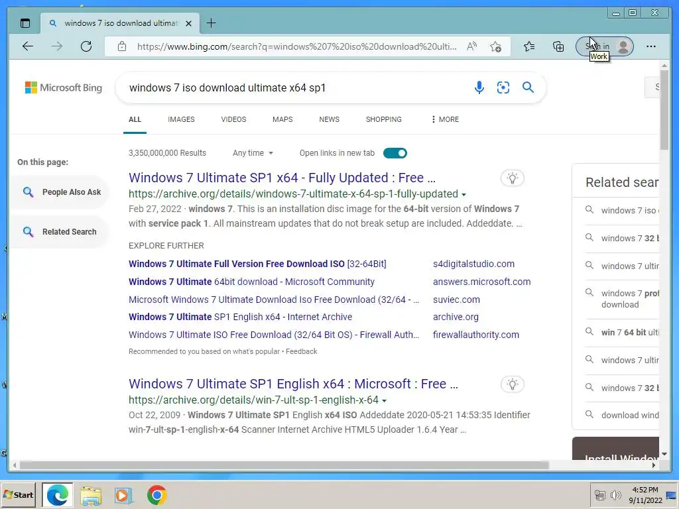Screen dimensions: 679x509
Task: Click lightbulb insight icon for second result
Action: [513, 384]
